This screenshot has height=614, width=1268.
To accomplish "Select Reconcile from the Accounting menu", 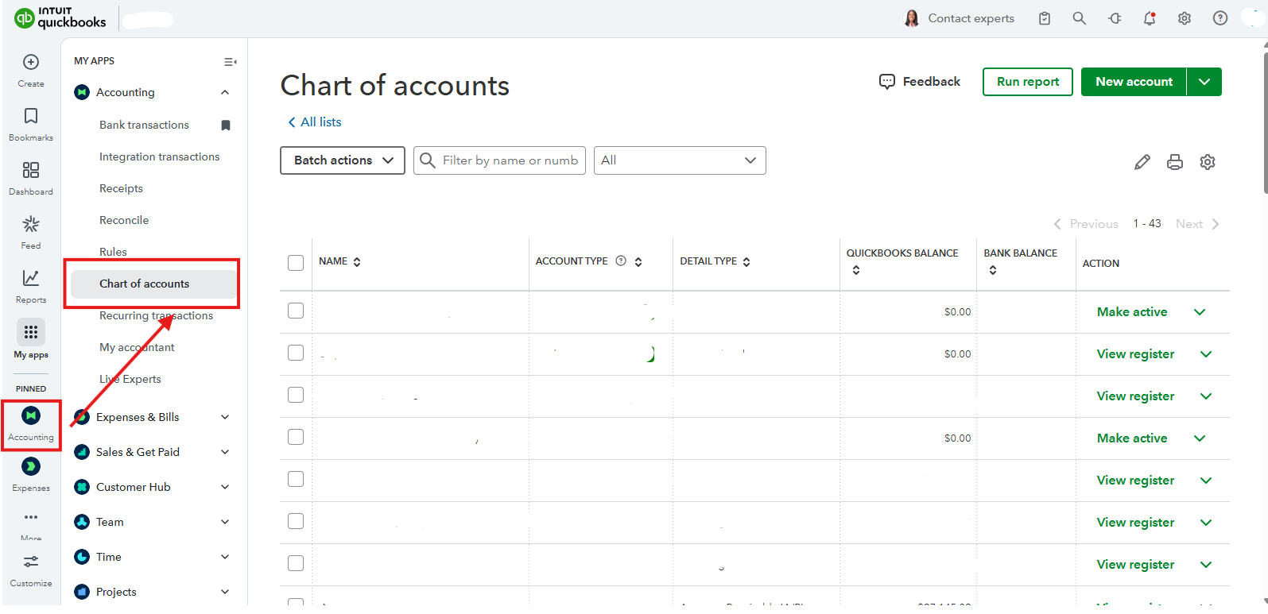I will [x=124, y=220].
